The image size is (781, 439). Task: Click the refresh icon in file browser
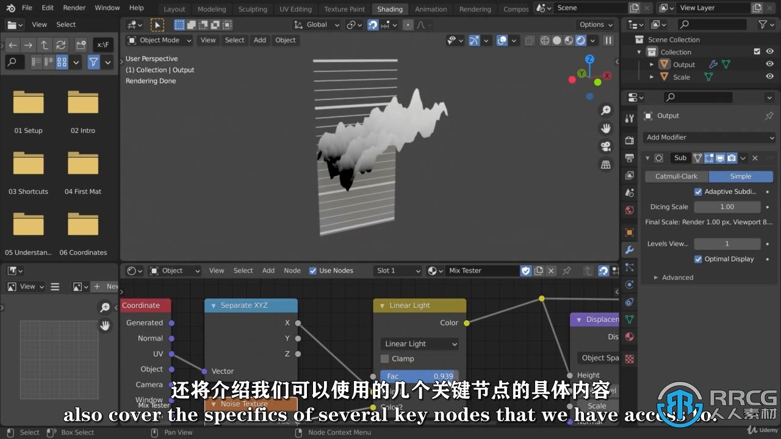(x=60, y=45)
